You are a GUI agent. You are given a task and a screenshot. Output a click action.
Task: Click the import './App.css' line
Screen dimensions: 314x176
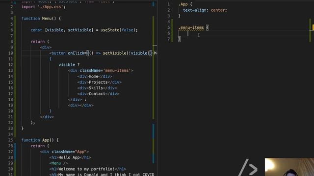pyautogui.click(x=43, y=7)
